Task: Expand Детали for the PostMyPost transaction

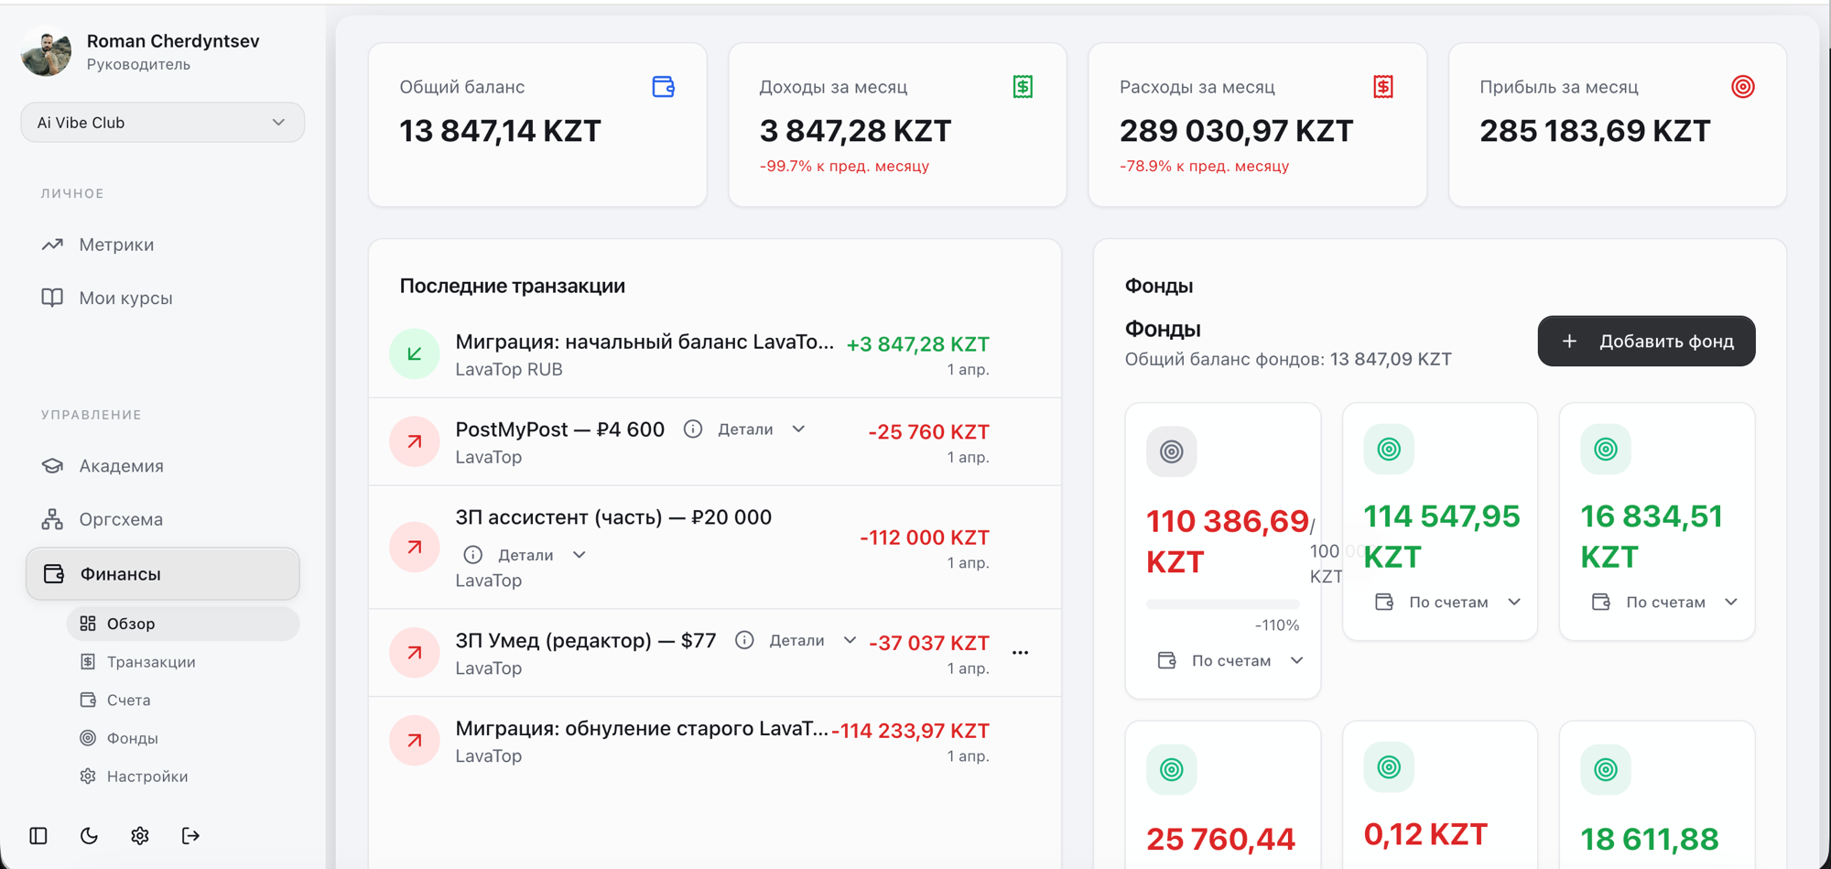Action: click(x=762, y=429)
